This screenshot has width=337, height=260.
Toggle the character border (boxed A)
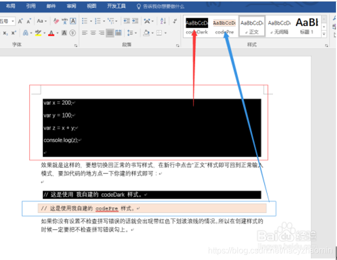pyautogui.click(x=73, y=21)
